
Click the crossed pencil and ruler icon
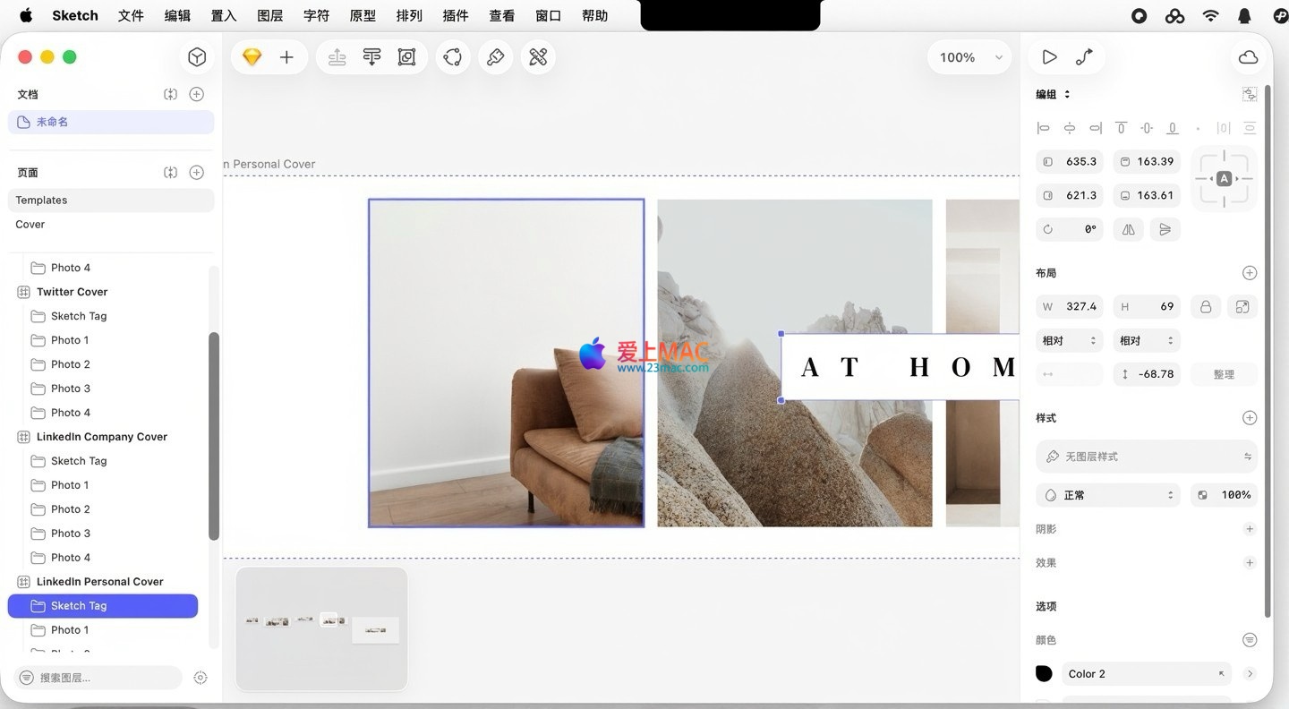point(538,57)
